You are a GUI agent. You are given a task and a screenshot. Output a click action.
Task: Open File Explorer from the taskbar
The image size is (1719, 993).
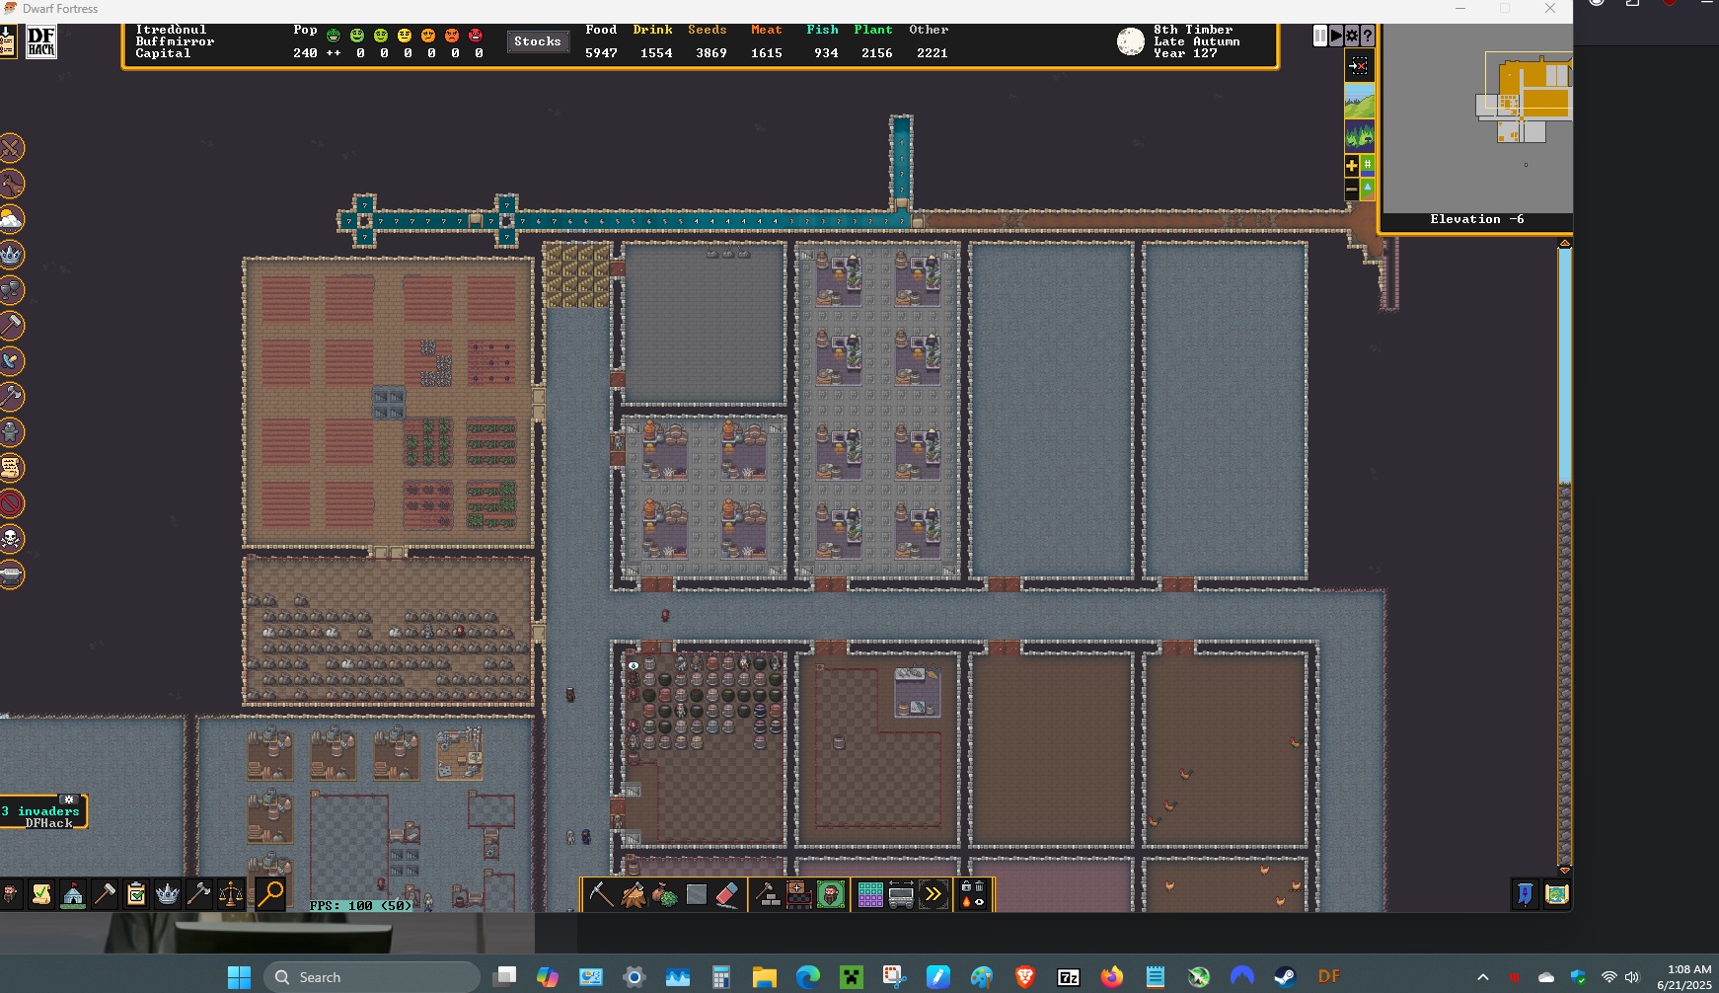click(x=764, y=977)
